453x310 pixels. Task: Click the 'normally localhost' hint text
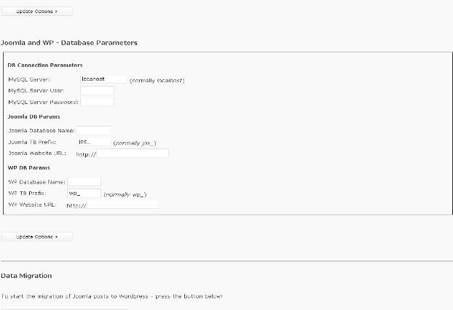click(157, 81)
